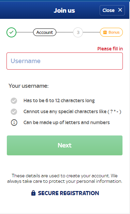
Task: Click the "Please fill in" error message
Action: [110, 49]
